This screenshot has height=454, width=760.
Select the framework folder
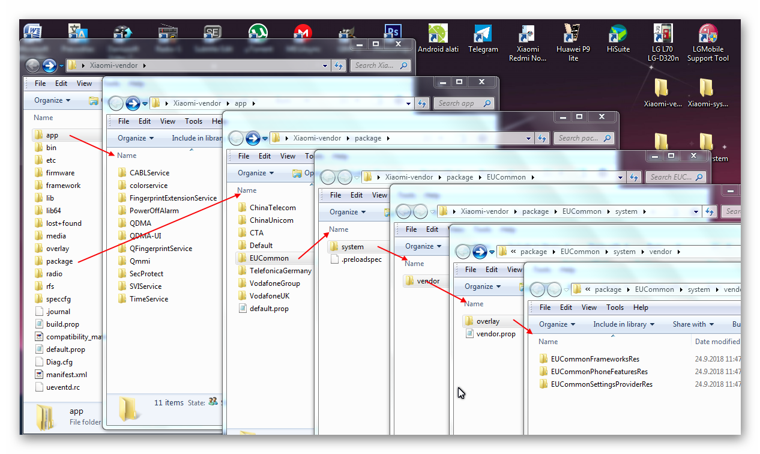(x=57, y=186)
